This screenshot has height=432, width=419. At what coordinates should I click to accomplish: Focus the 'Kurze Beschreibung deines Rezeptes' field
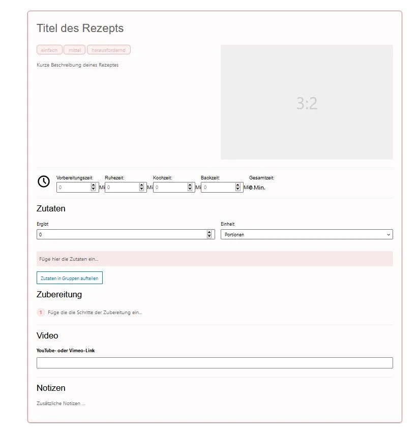78,65
